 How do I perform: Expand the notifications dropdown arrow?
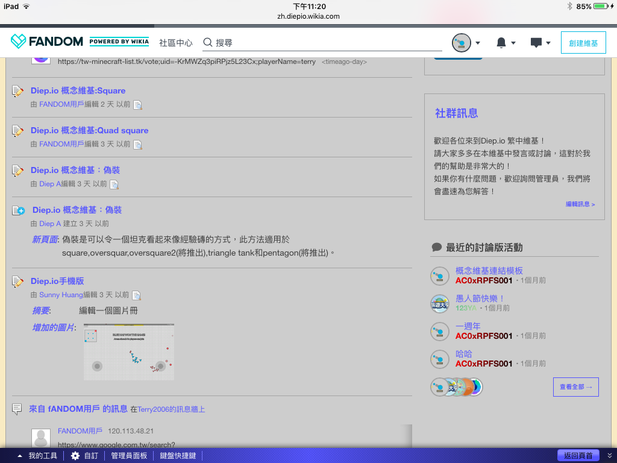513,43
